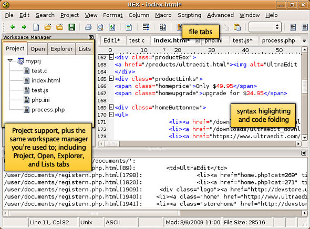This screenshot has width=310, height=229.
Task: Collapse code fold at line 165
Action: 111,79
